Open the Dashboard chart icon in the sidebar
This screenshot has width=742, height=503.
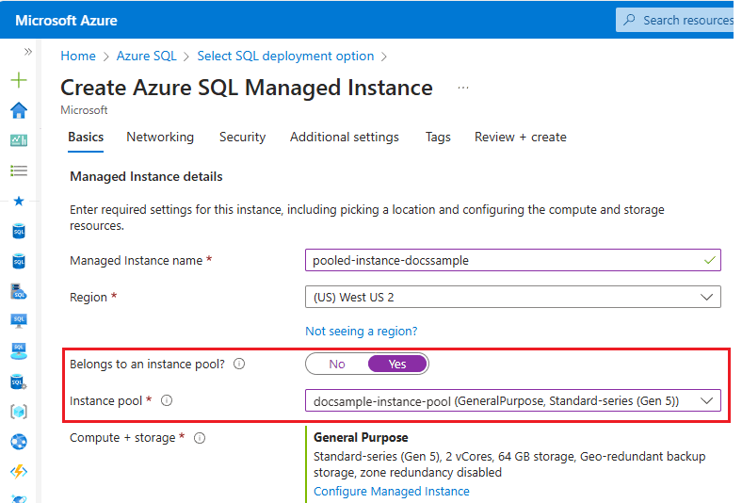(19, 140)
